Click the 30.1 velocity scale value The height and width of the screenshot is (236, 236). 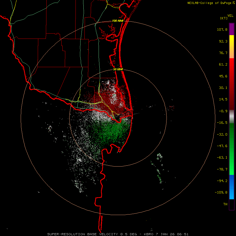[x=223, y=88]
